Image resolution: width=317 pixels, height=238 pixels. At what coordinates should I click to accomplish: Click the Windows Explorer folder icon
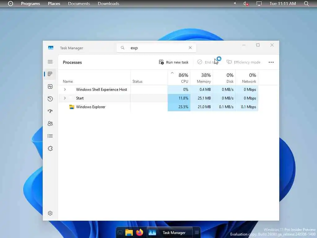72,107
